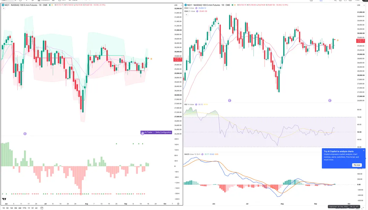Expand the legend chevron on left chart
This screenshot has width=368, height=210.
pos(4,8)
